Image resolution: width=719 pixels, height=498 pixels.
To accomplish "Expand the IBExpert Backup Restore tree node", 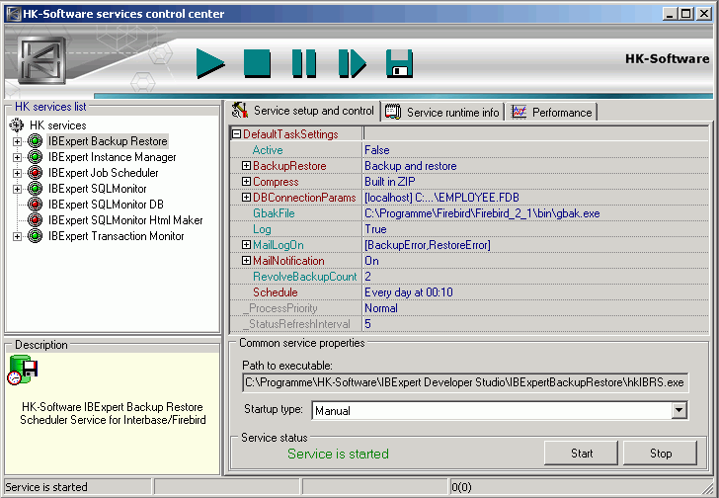I will coord(17,141).
